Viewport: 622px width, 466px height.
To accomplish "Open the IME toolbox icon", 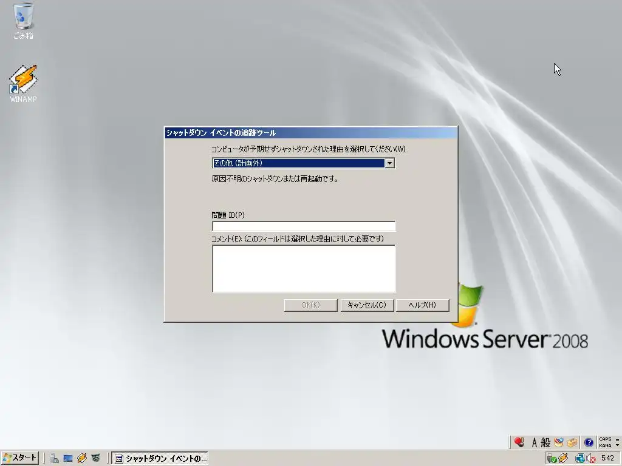I will [x=572, y=442].
